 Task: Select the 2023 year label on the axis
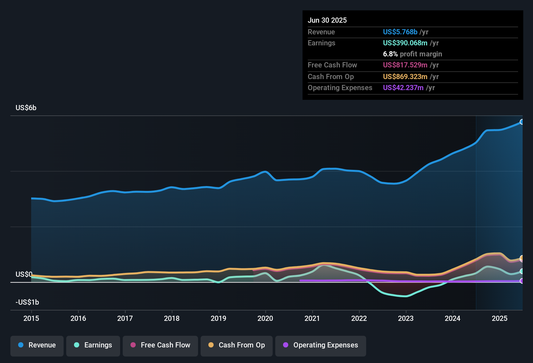(406, 318)
